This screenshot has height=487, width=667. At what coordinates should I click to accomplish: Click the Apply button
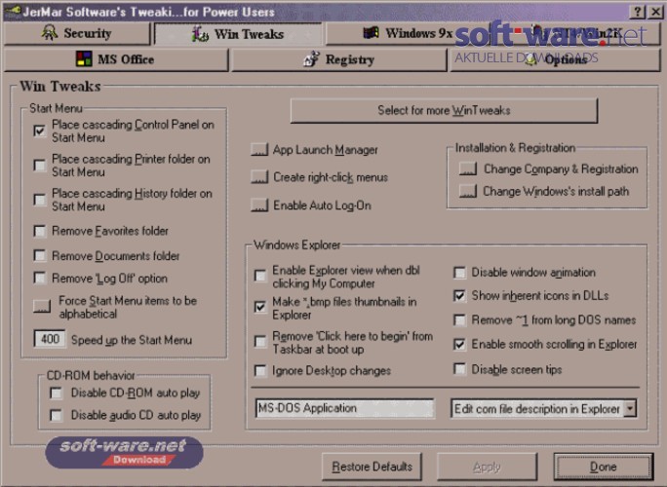click(487, 467)
